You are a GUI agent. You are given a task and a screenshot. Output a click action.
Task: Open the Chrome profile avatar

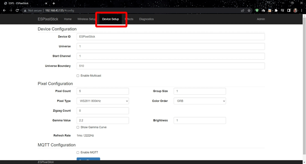[295, 11]
